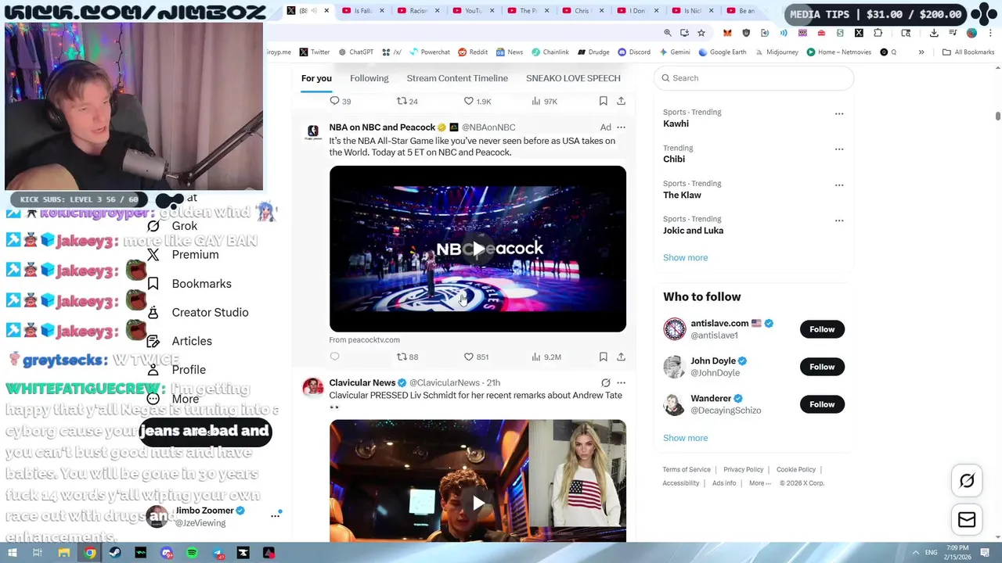Open the browser downloads icon
This screenshot has height=563, width=1002.
tap(934, 33)
